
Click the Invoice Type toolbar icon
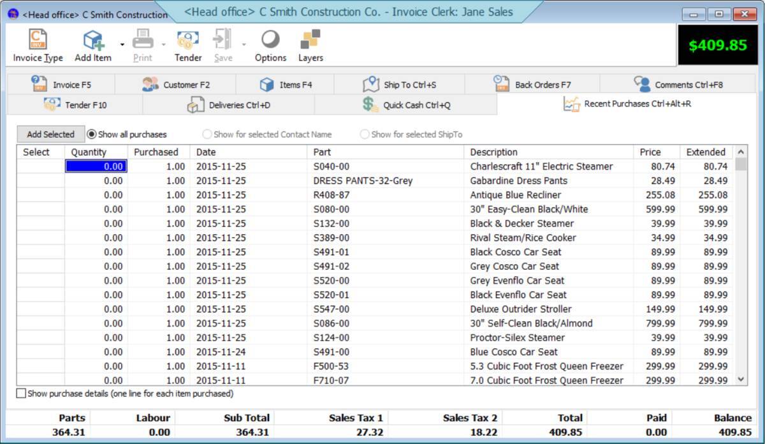pyautogui.click(x=38, y=40)
